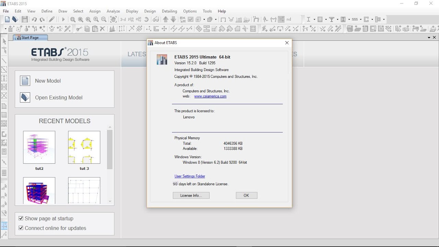Image resolution: width=439 pixels, height=247 pixels.
Task: Click the Paste clipboard icon
Action: pyautogui.click(x=95, y=29)
